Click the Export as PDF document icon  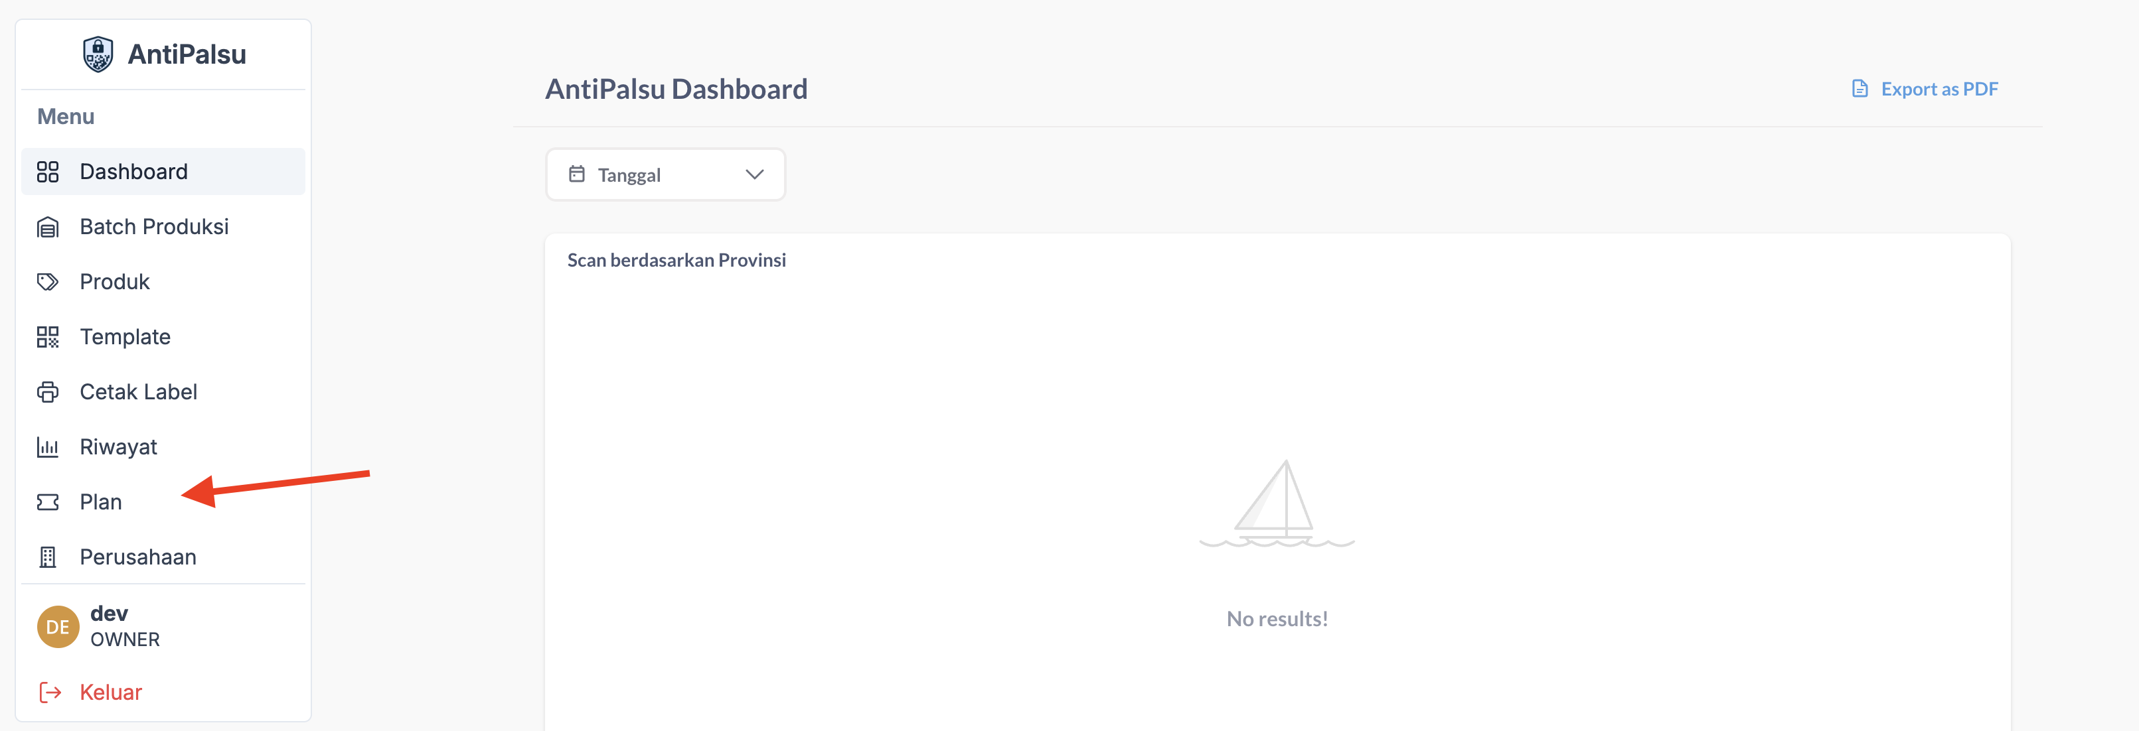[1859, 89]
